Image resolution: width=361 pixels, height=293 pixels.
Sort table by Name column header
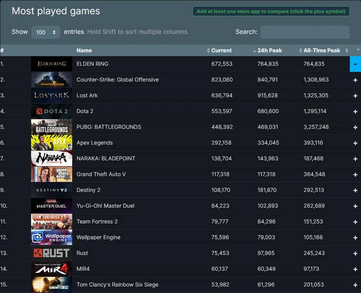tap(84, 50)
